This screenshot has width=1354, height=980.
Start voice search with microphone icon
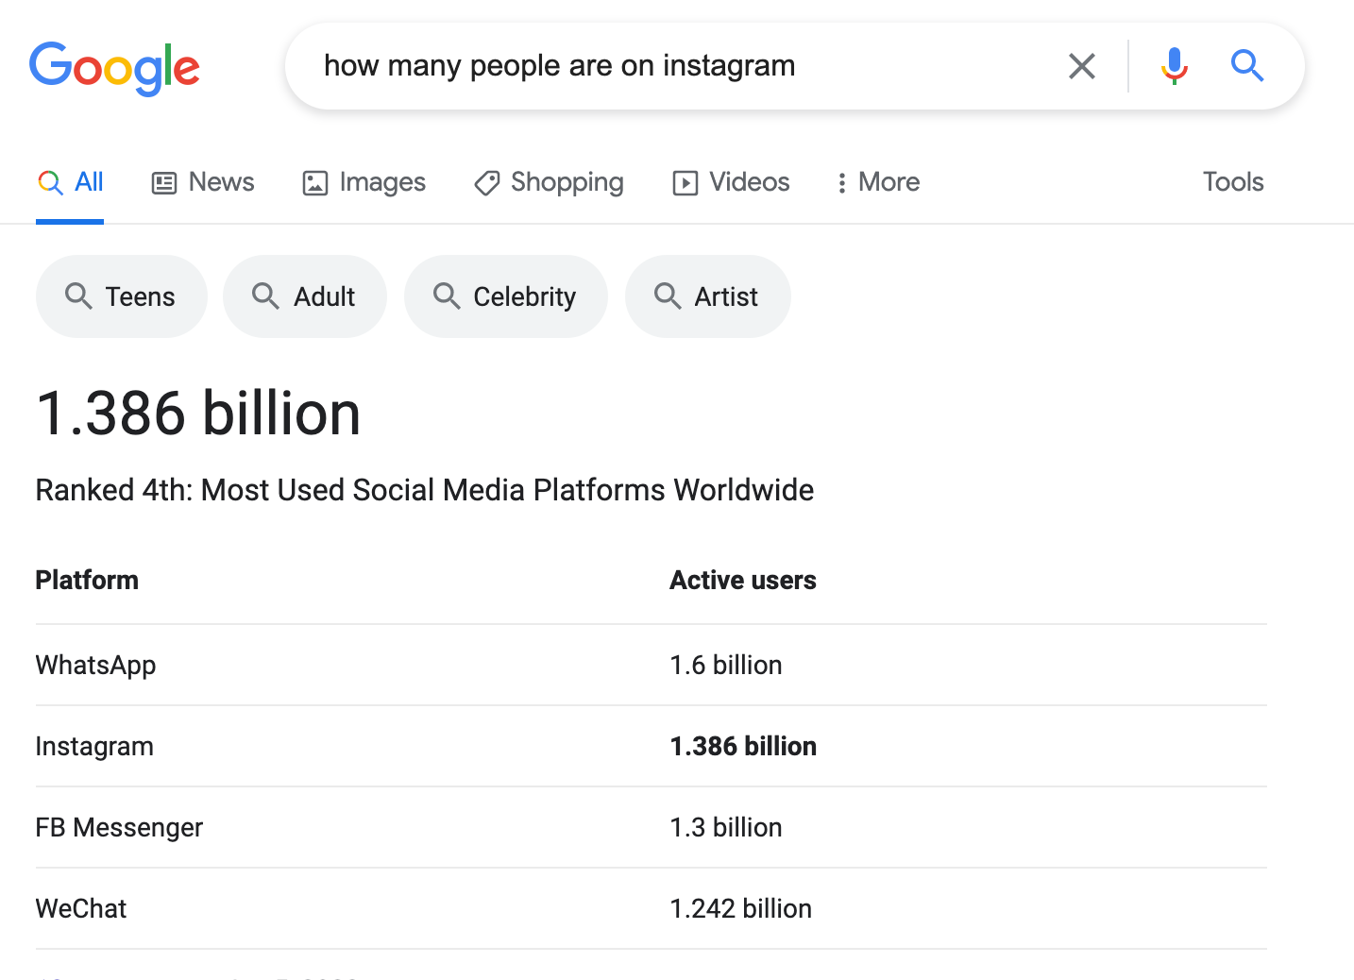point(1175,66)
